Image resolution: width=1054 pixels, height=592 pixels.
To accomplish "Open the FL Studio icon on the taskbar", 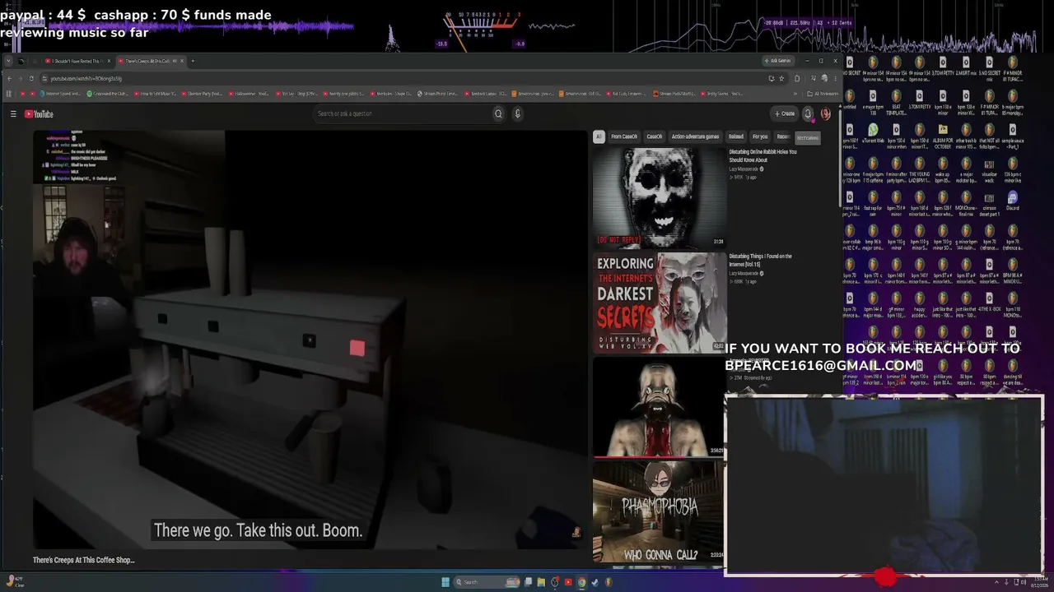I will tap(609, 582).
